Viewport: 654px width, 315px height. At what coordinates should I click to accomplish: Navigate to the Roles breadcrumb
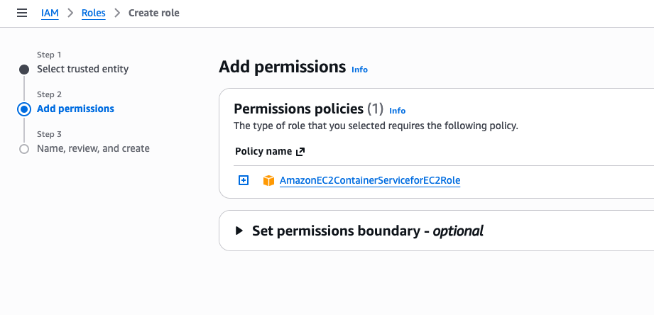(93, 13)
